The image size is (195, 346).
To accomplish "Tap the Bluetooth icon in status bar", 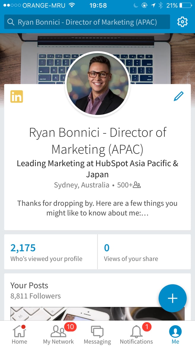I will pyautogui.click(x=161, y=5).
